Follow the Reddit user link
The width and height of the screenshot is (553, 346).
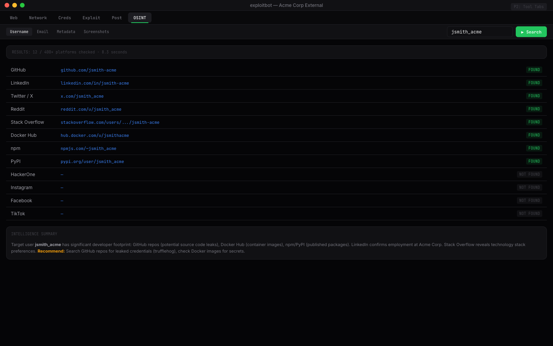91,109
